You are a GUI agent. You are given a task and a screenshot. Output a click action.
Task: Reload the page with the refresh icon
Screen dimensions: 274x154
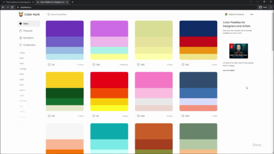[12, 7]
